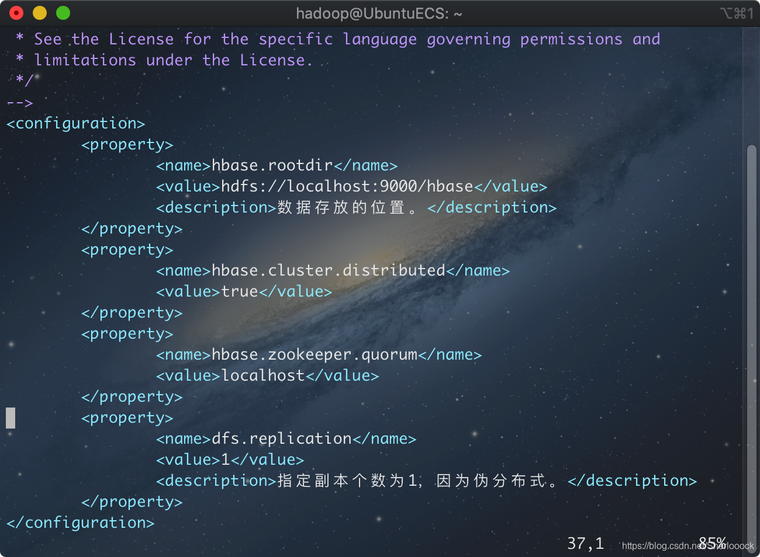This screenshot has width=760, height=557.
Task: Click the green zoom window button
Action: (x=63, y=13)
